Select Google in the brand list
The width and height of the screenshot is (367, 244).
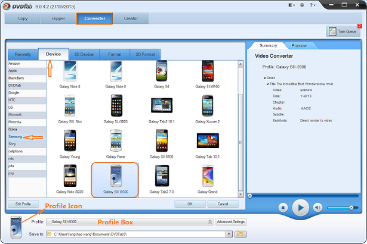(27, 93)
